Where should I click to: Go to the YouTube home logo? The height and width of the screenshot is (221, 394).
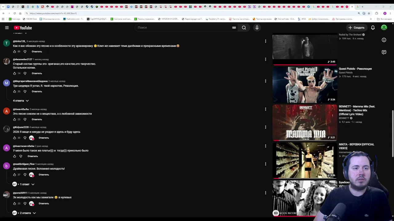23,28
